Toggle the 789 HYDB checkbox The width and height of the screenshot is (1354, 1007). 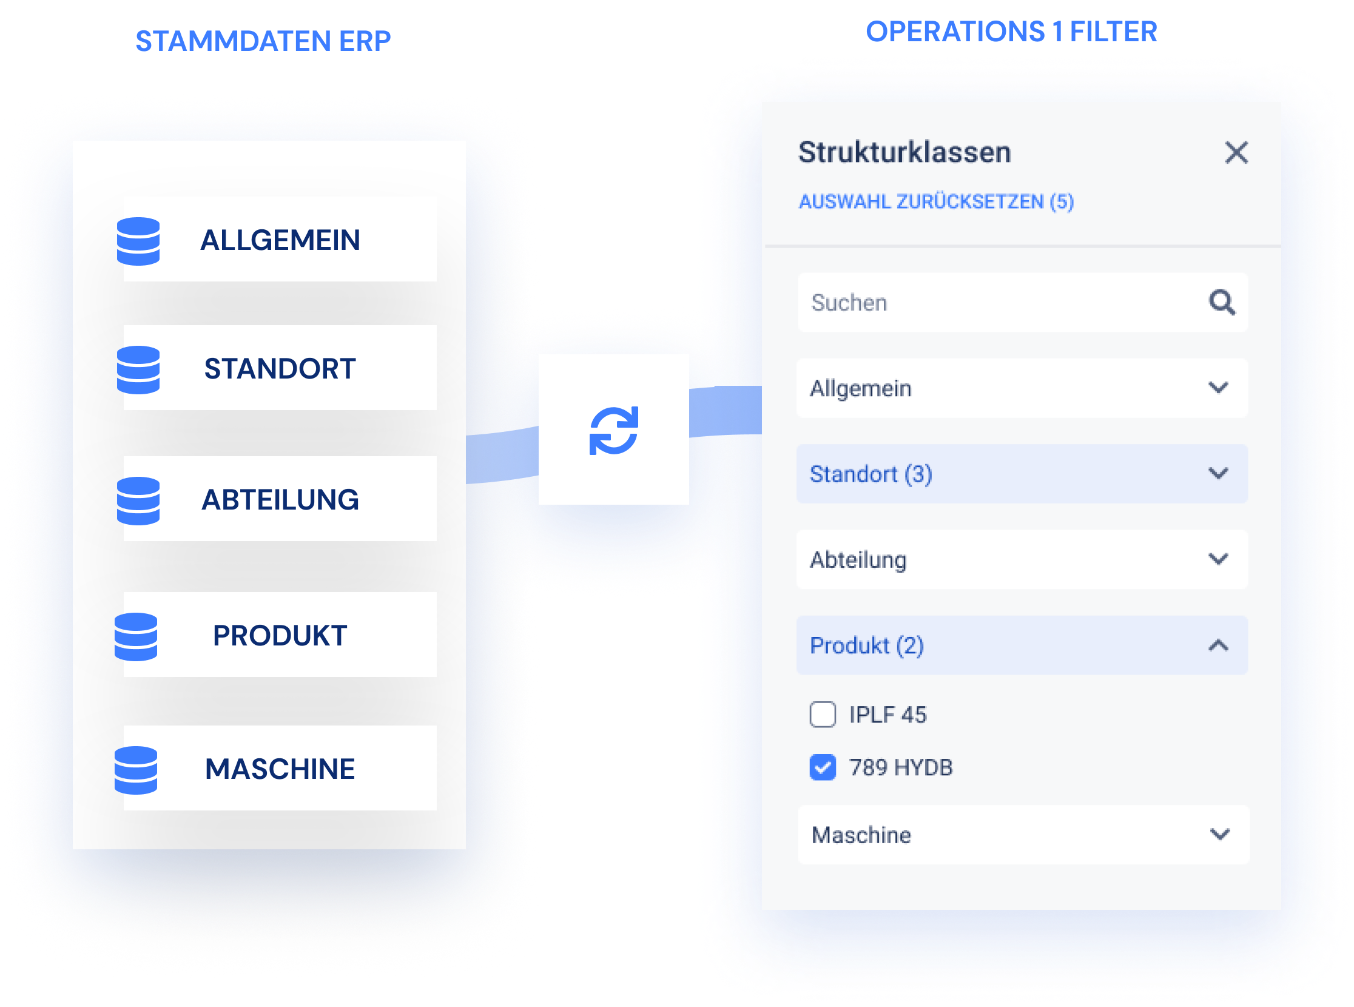[x=824, y=768]
